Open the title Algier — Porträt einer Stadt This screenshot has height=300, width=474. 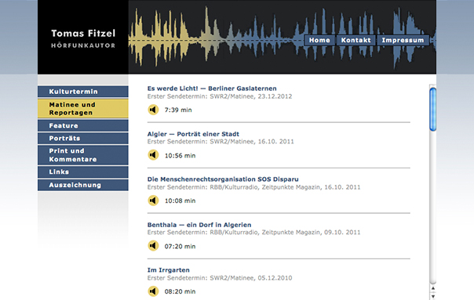pos(193,134)
